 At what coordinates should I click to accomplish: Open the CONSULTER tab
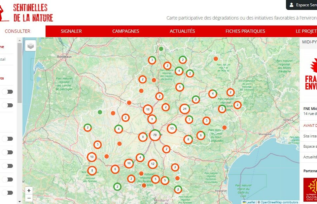click(x=18, y=31)
